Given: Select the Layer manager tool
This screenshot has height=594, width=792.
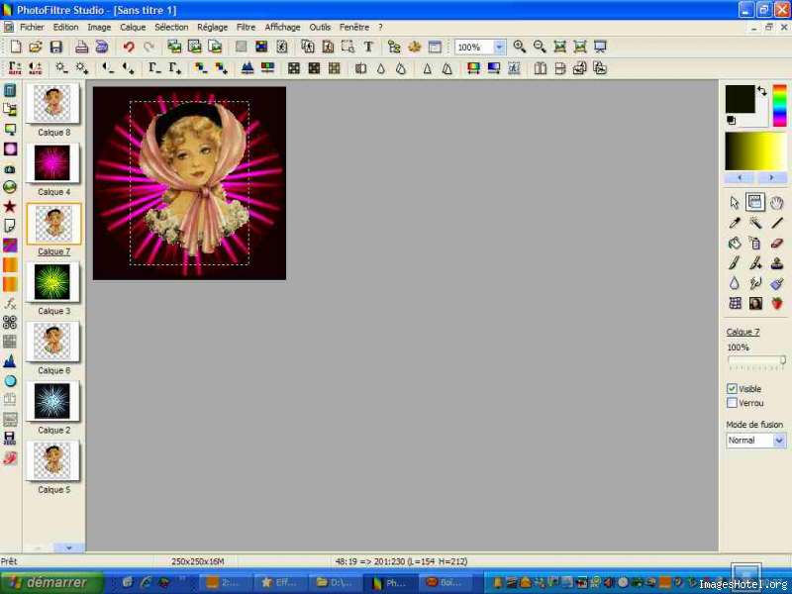Looking at the screenshot, I should (x=755, y=202).
